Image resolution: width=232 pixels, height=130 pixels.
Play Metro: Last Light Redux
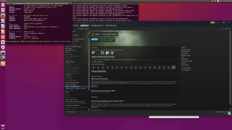pyautogui.click(x=95, y=39)
